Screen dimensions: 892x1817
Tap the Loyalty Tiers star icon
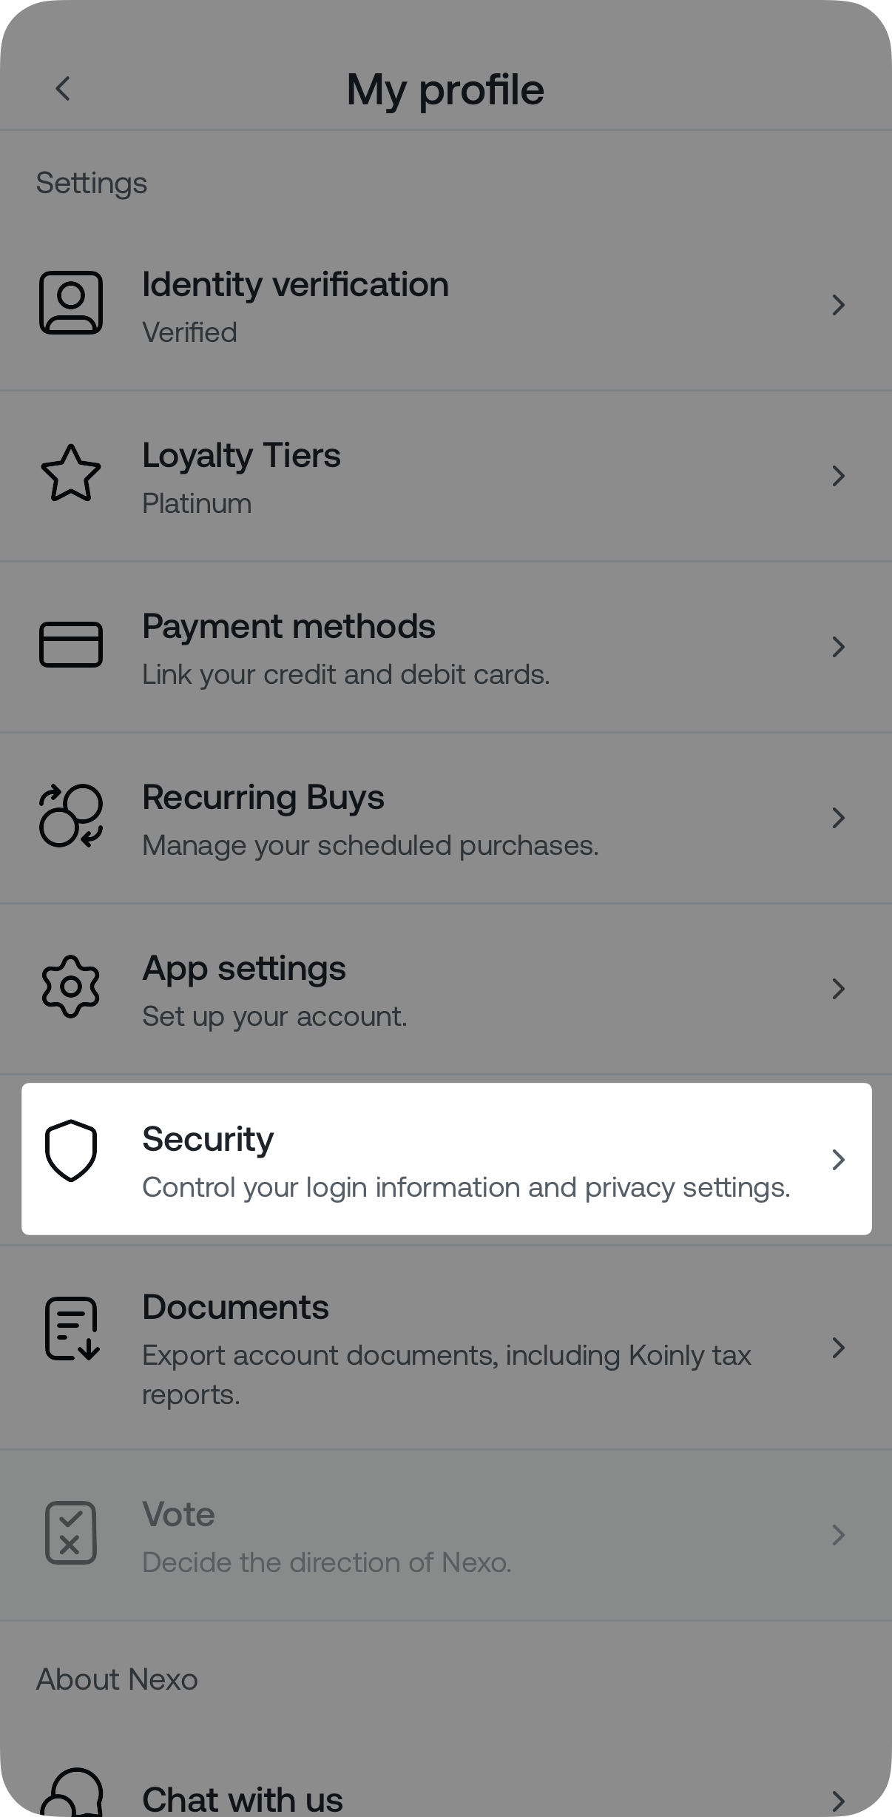[x=71, y=474]
